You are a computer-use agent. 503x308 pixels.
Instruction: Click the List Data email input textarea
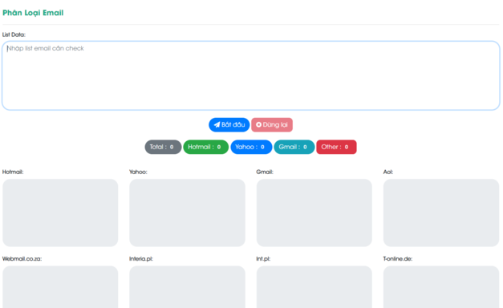(251, 75)
